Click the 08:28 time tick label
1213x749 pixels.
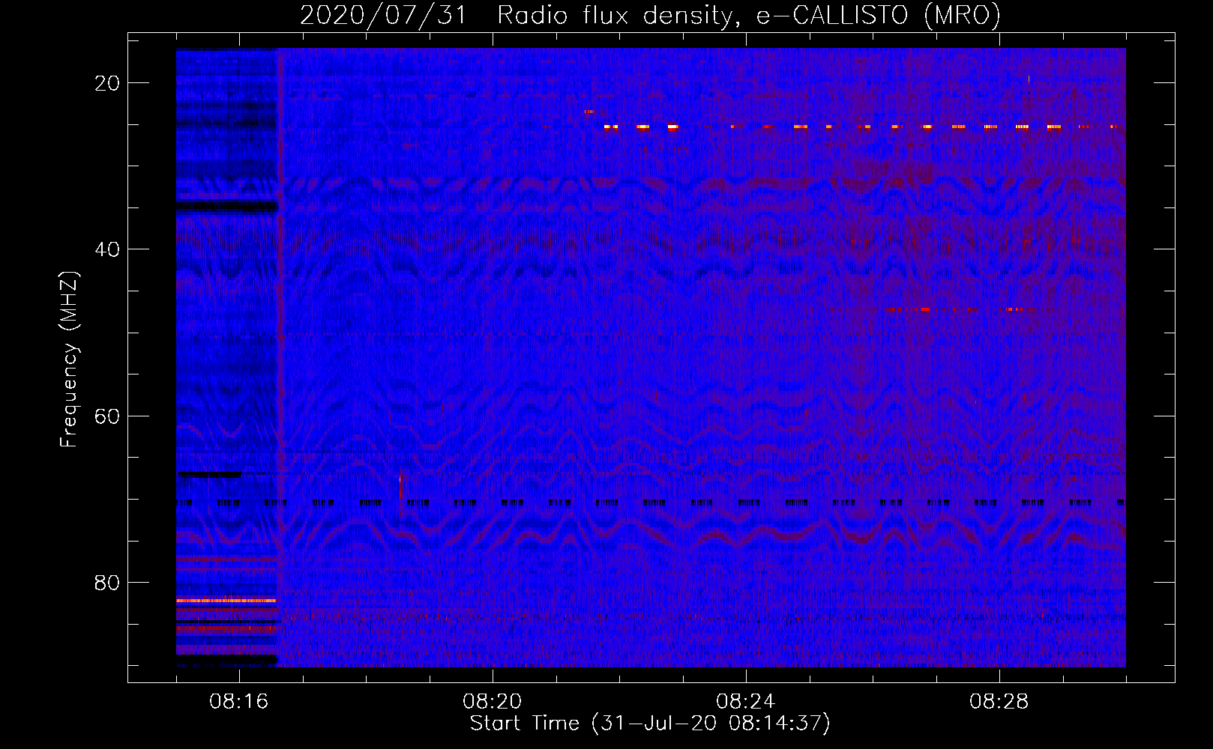(999, 702)
